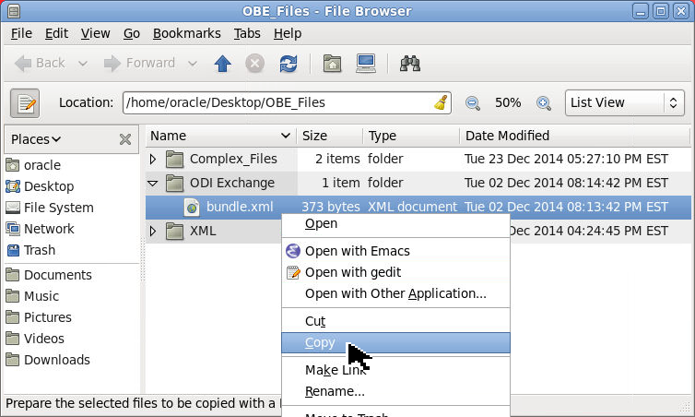Open the Help menu
695x417 pixels.
point(288,34)
